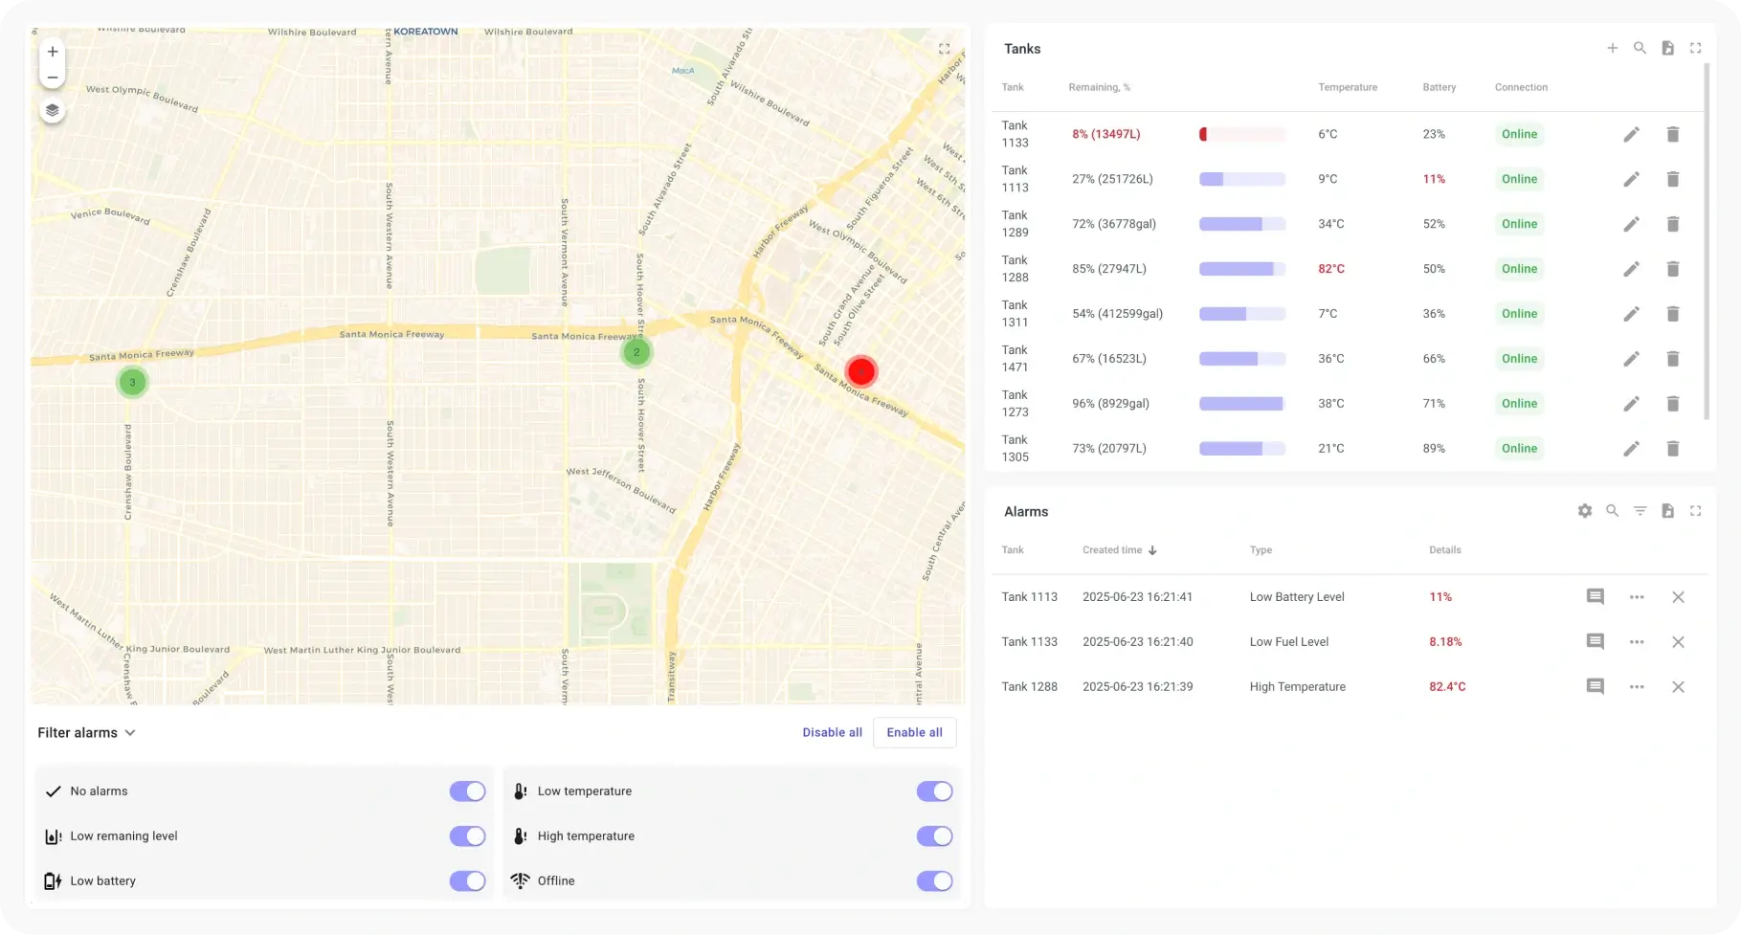Edit Tank 1133 with the pencil icon
This screenshot has width=1741, height=935.
point(1632,134)
